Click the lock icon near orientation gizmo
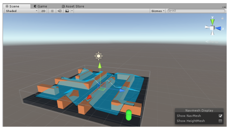This screenshot has width=232, height=127. 222,18
